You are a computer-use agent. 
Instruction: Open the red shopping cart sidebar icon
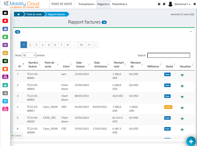5,21
